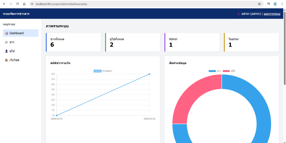Click the ออกจากระบบ logout link
The image size is (286, 143).
click(x=272, y=14)
